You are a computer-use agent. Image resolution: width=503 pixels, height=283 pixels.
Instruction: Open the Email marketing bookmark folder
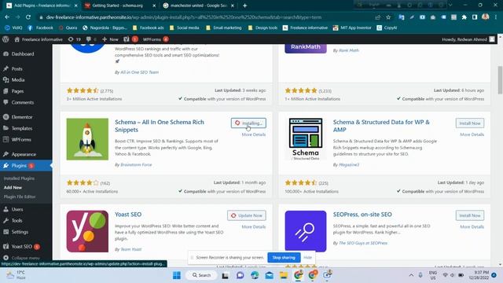point(223,28)
